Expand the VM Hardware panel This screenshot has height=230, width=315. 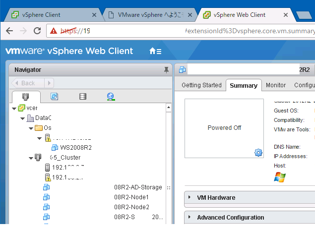[189, 197]
